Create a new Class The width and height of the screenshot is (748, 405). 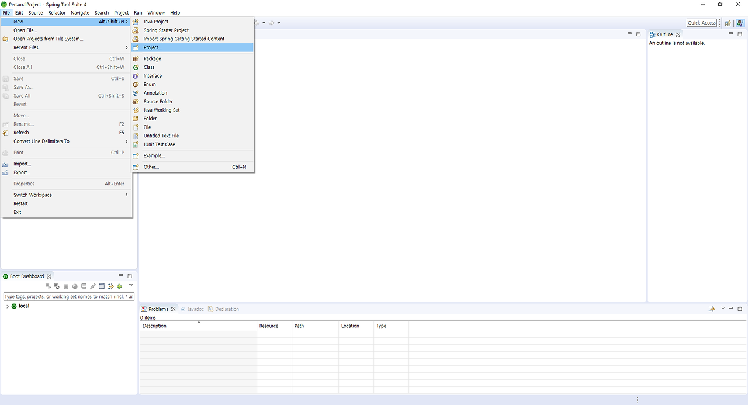click(x=193, y=67)
